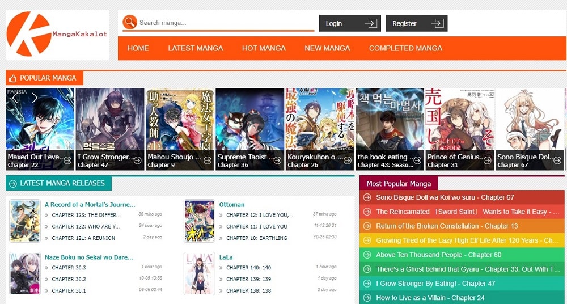
Task: Click the Register arrow icon
Action: pos(438,23)
